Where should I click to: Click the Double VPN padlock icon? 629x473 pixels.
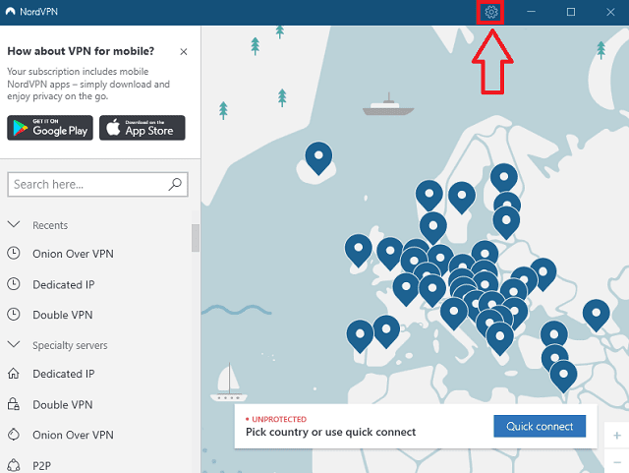tap(14, 404)
